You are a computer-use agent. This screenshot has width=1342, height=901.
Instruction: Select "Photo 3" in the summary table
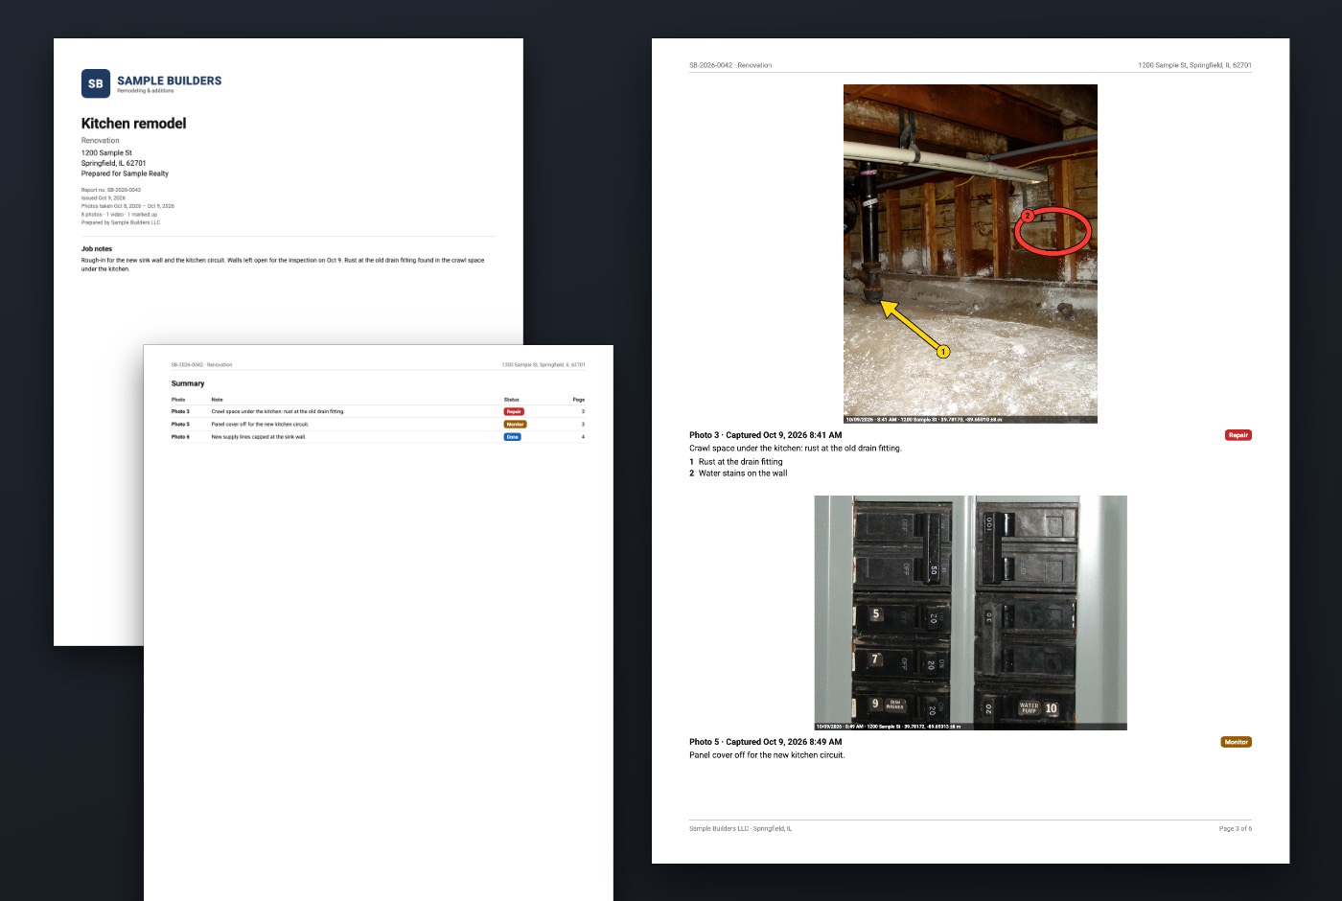click(x=180, y=411)
